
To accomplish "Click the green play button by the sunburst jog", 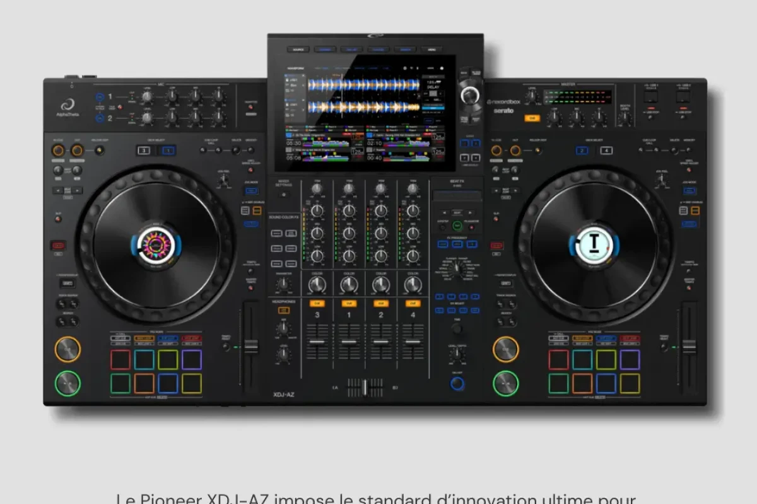I will [67, 382].
